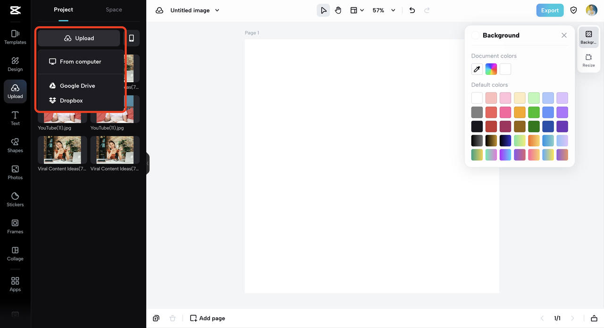
Task: Switch to the Project tab
Action: coord(63,10)
